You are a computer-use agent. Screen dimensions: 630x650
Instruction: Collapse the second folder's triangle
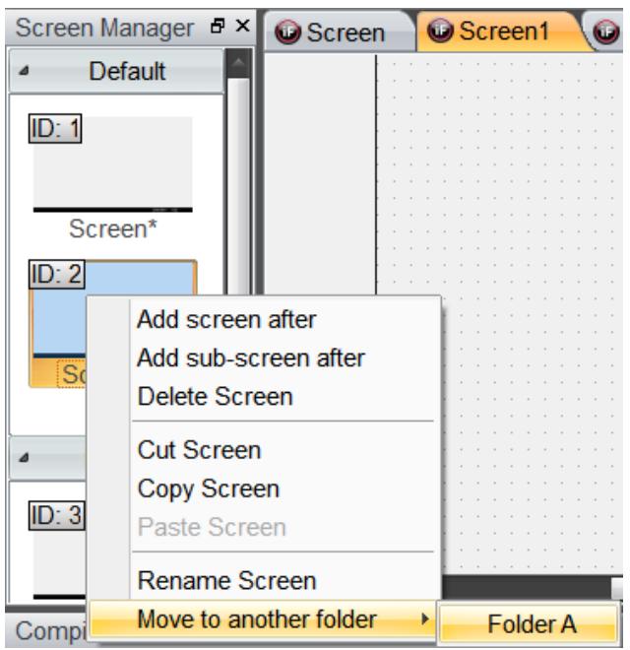tap(24, 458)
